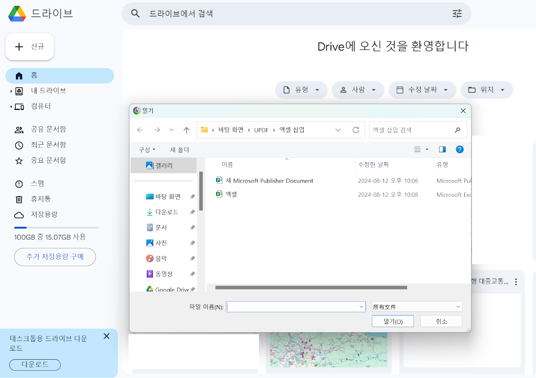
Task: Click the Google Drive logo
Action: click(x=17, y=14)
